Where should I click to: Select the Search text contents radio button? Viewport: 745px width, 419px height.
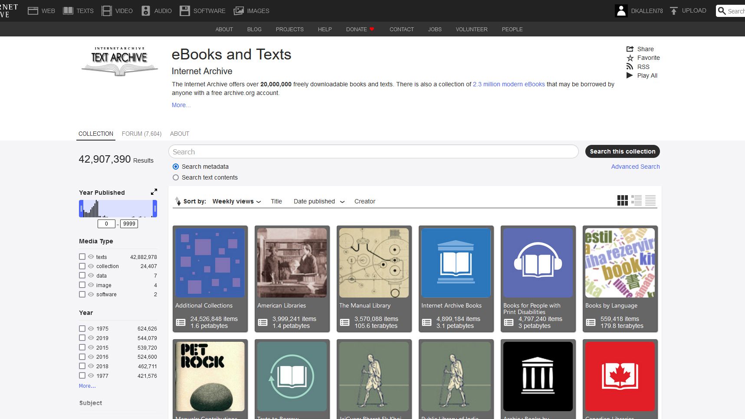[176, 177]
